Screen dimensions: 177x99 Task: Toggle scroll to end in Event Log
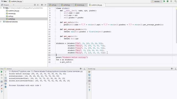pyautogui.click(x=89, y=81)
